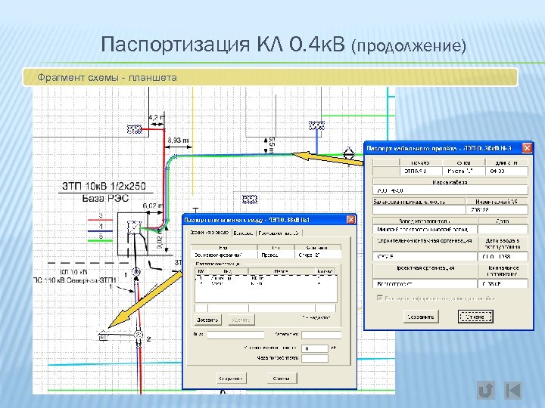Viewport: 545px width, 408px height.
Task: Close the branch-to-input passport dialog
Action: pos(350,220)
